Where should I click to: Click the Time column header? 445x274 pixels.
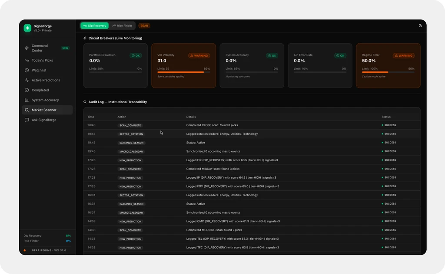click(x=90, y=117)
